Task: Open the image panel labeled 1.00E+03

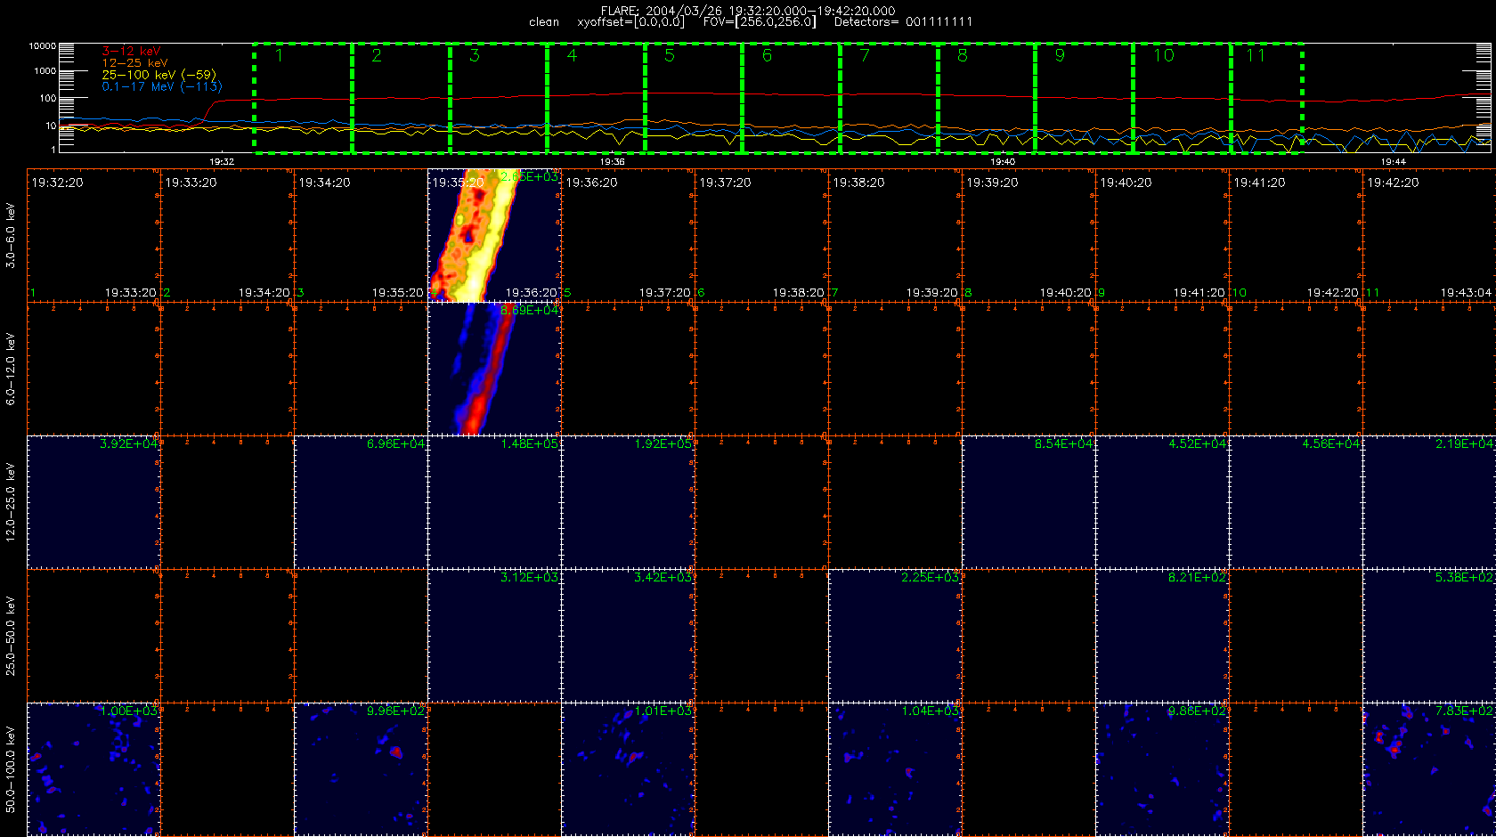Action: coord(93,769)
